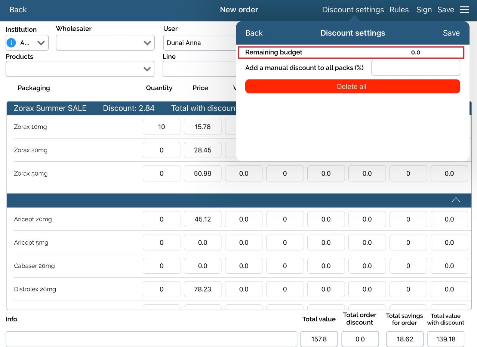This screenshot has width=477, height=347.
Task: Click the Total order discount field
Action: pos(360,339)
